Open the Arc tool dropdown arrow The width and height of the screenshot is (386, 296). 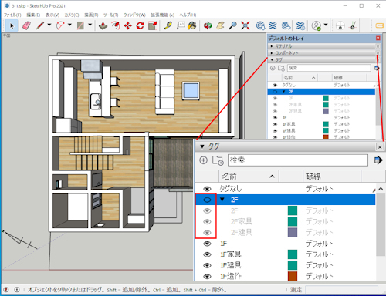coord(69,25)
